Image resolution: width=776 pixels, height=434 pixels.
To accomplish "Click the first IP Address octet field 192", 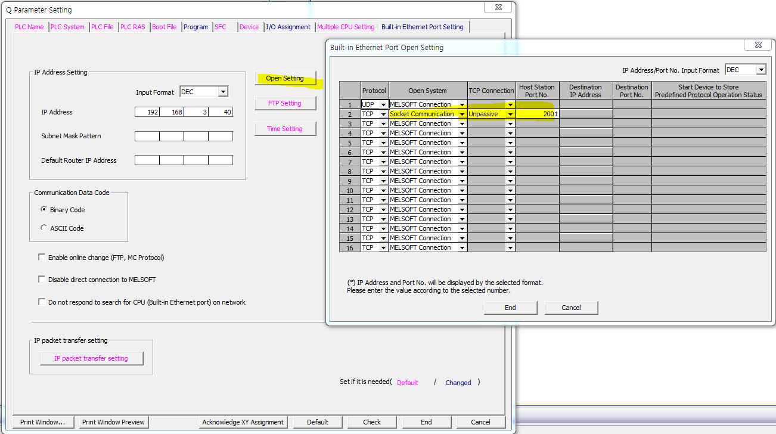I will click(x=147, y=112).
